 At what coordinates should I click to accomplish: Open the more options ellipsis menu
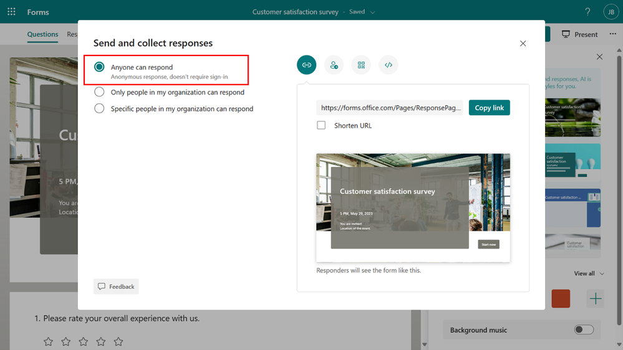(613, 34)
